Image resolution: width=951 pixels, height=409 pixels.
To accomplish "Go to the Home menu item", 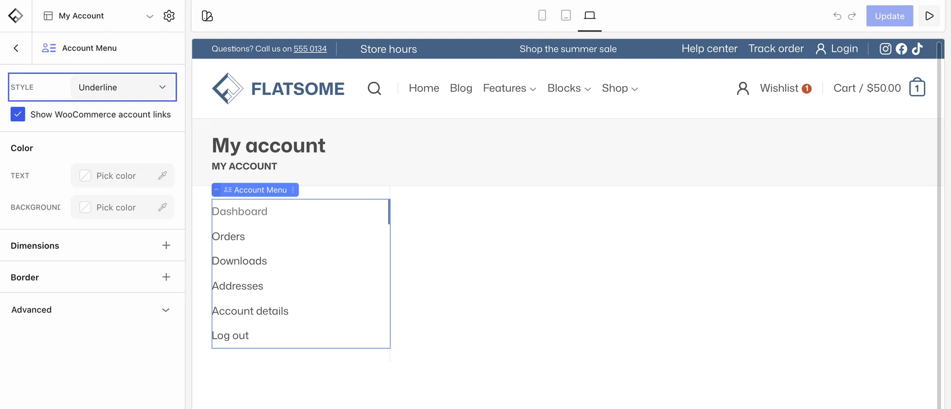I will tap(424, 88).
